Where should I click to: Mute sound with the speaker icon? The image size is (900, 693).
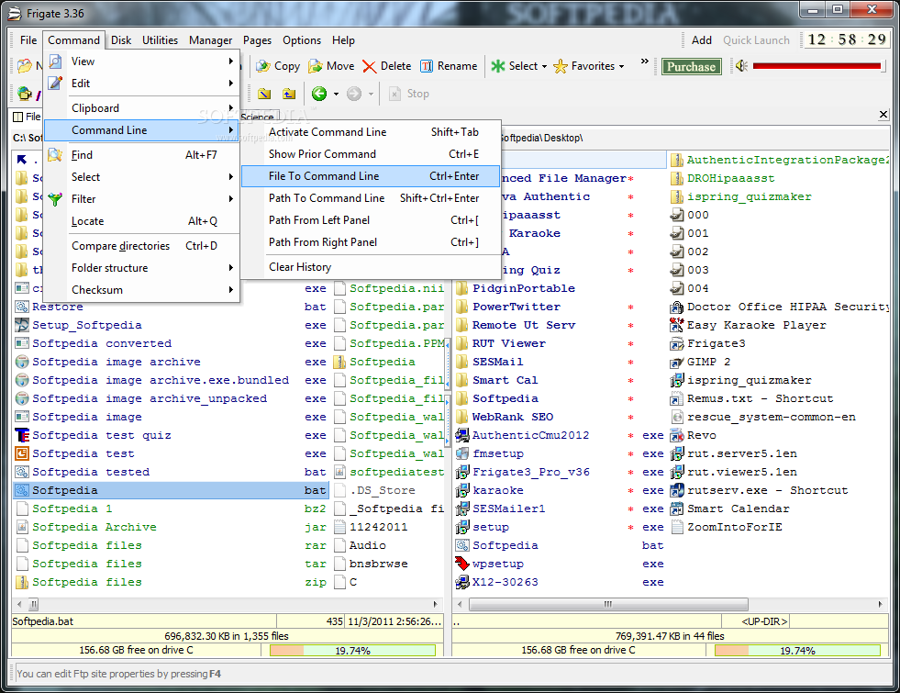[741, 66]
